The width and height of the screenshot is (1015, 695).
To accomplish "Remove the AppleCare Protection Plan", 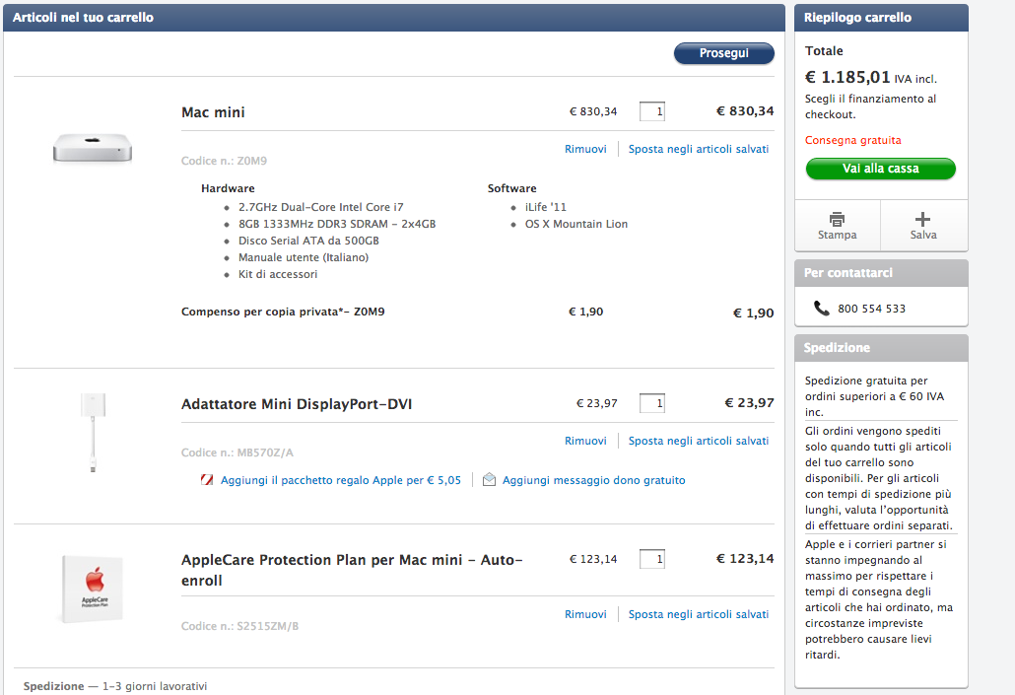I will (585, 614).
